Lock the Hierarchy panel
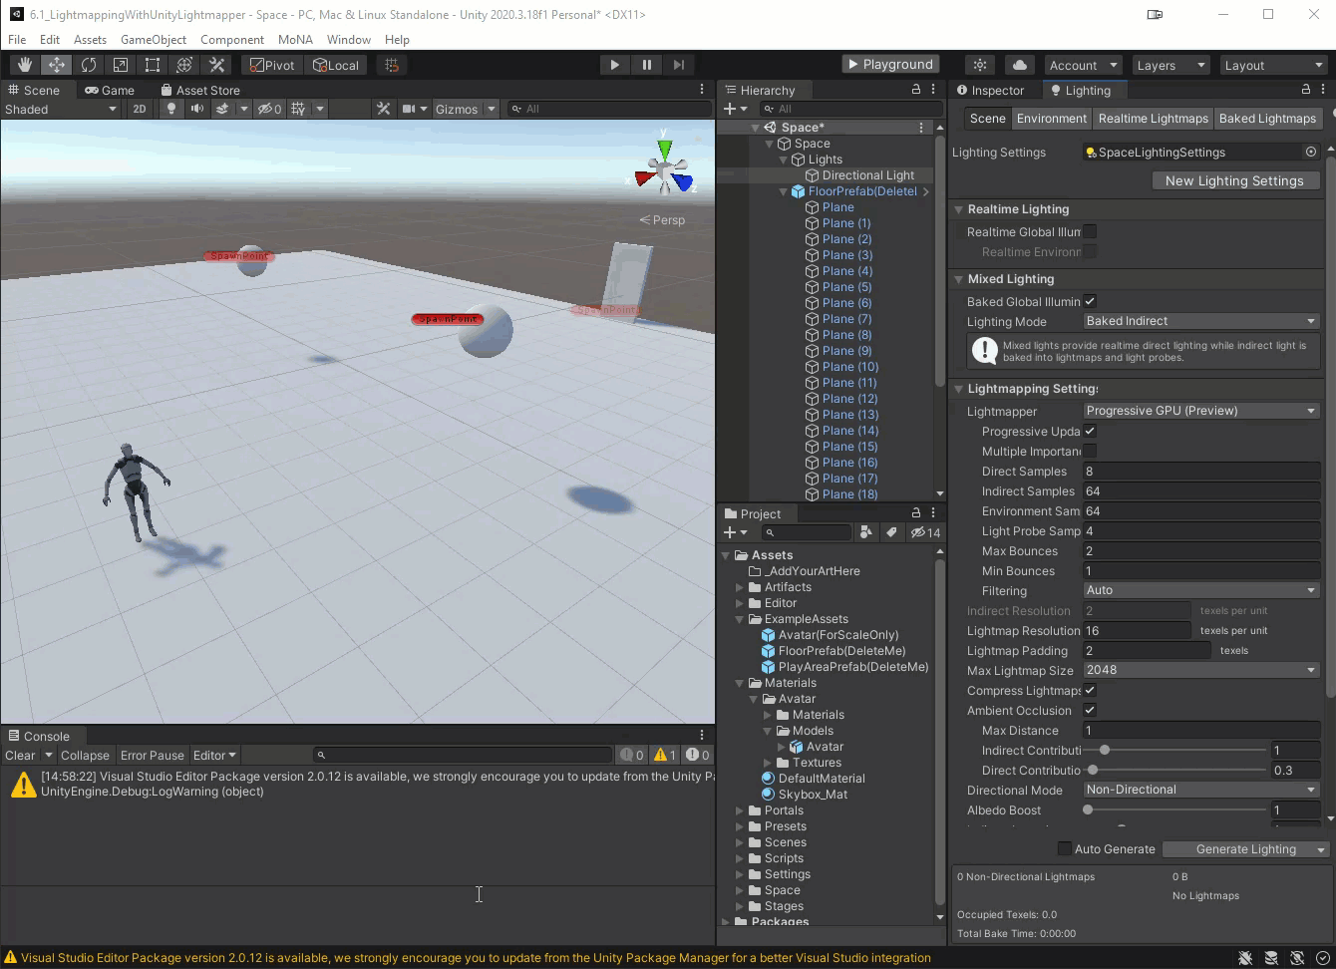 (916, 90)
